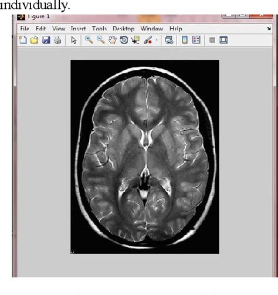Open the Help menu
The image size is (278, 295).
(x=176, y=29)
